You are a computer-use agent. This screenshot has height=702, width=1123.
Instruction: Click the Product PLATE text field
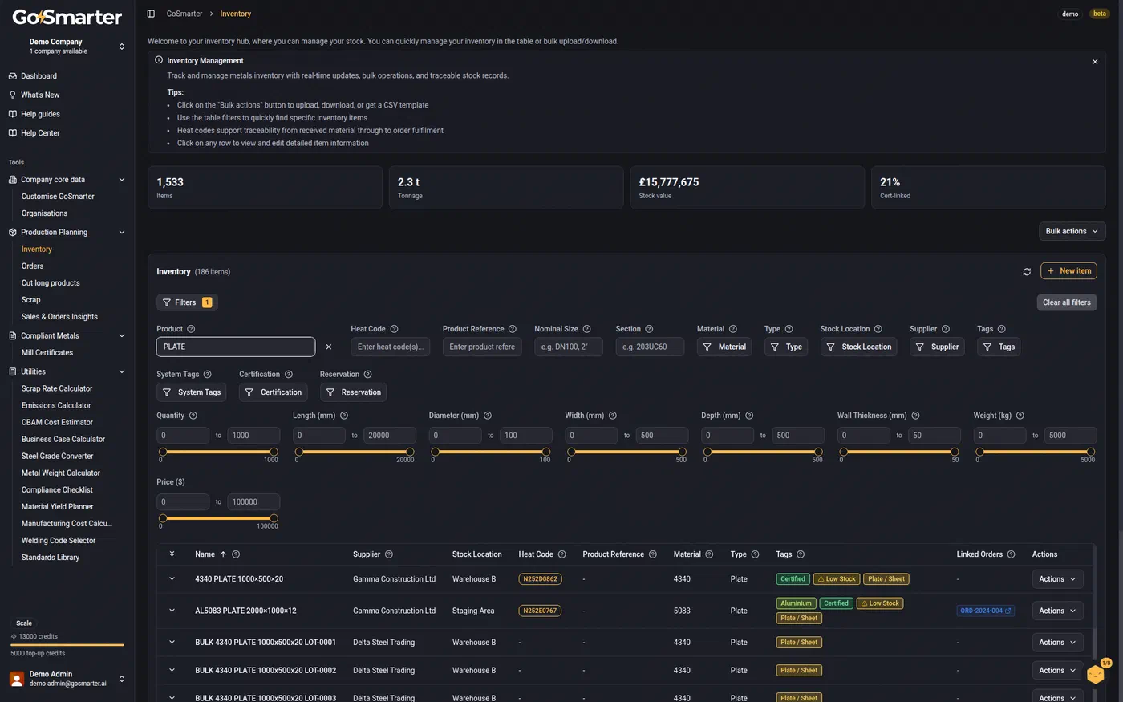[x=236, y=347]
